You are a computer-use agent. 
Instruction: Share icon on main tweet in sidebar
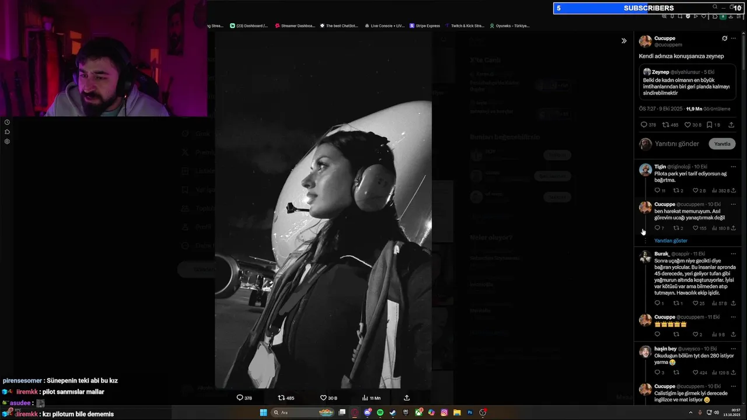coord(731,125)
